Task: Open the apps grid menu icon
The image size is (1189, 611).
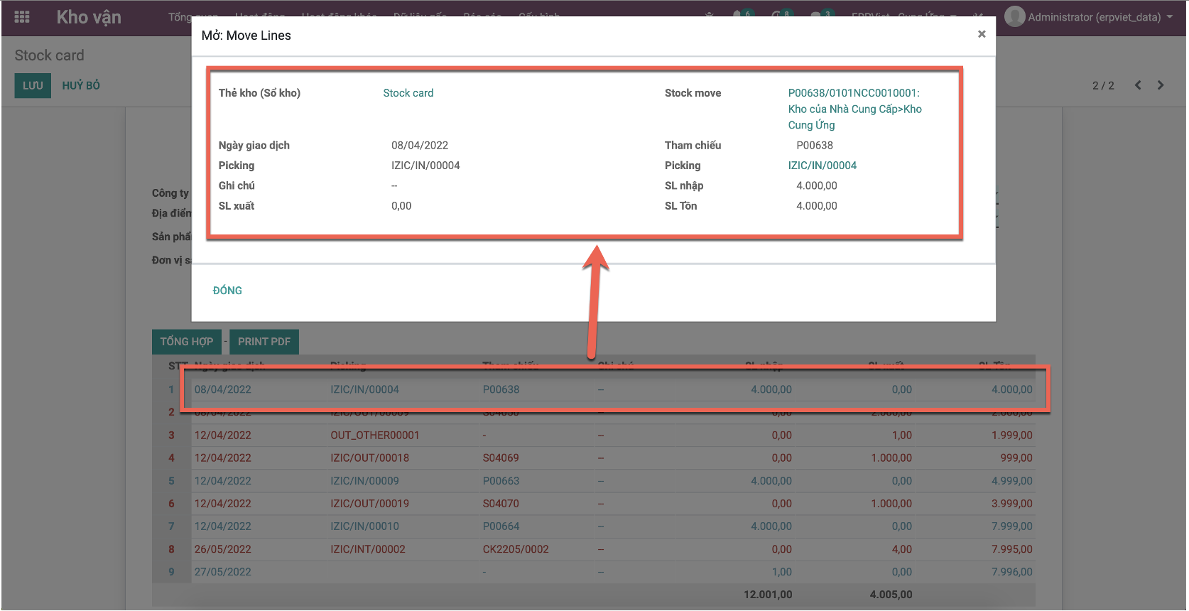Action: 22,17
